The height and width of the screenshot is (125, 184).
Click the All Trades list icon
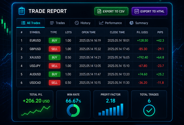[23, 23]
